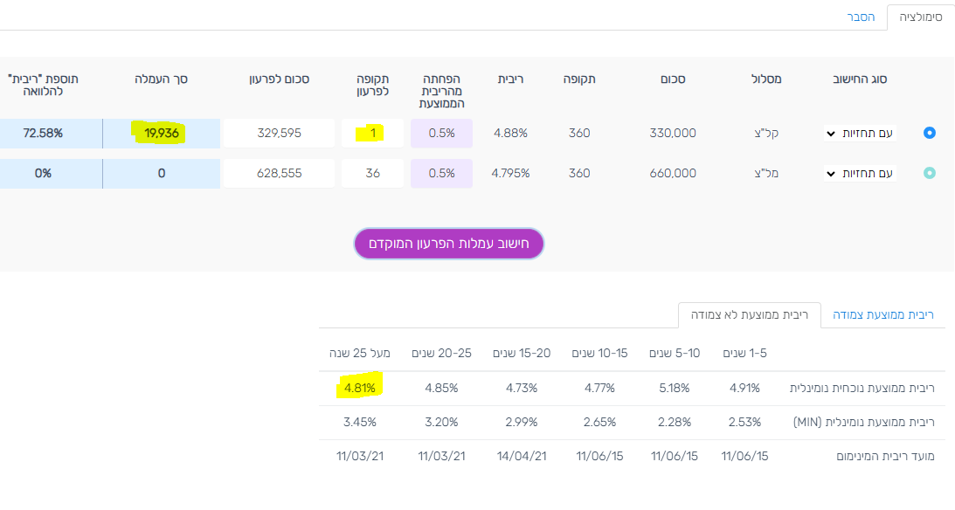The image size is (955, 510).
Task: Select the radio button for the קל"צ row
Action: pyautogui.click(x=930, y=133)
